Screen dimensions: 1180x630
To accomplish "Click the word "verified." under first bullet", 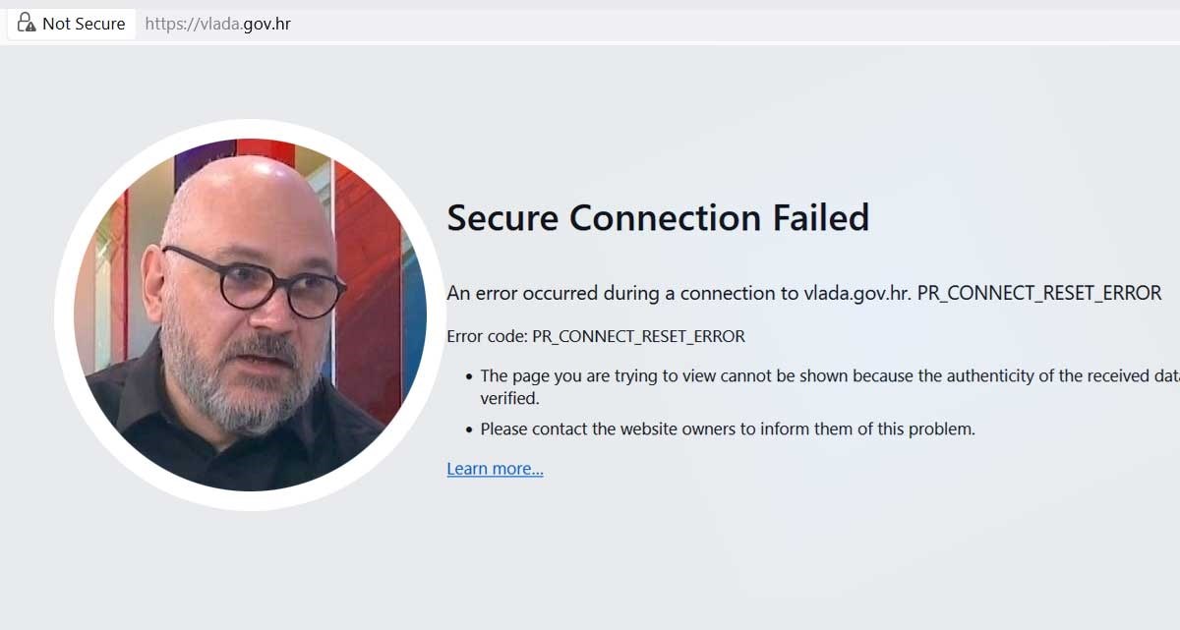I will click(509, 399).
